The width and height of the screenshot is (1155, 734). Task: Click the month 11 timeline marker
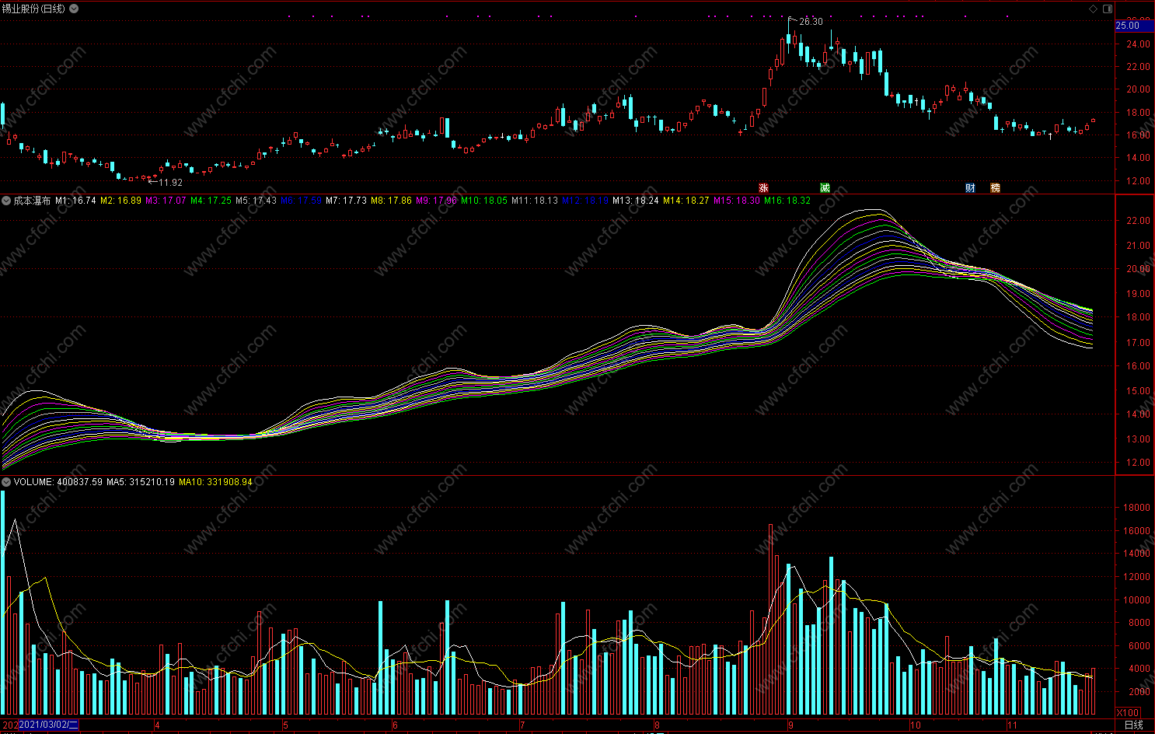pyautogui.click(x=1012, y=725)
